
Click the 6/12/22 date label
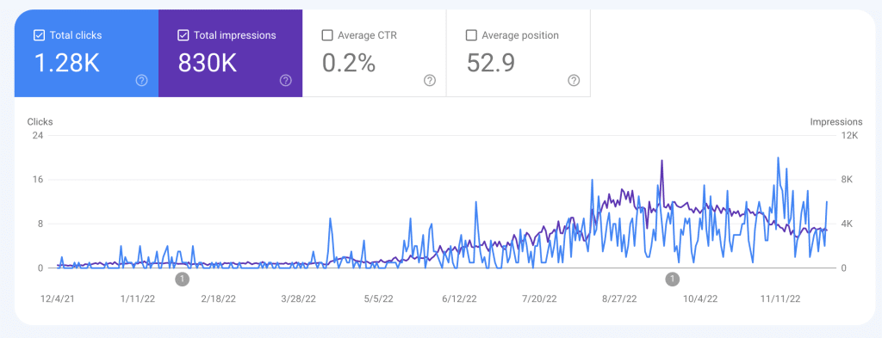click(x=460, y=298)
